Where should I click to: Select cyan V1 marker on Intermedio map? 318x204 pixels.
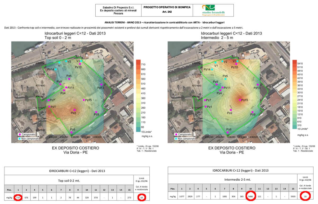click(x=215, y=62)
